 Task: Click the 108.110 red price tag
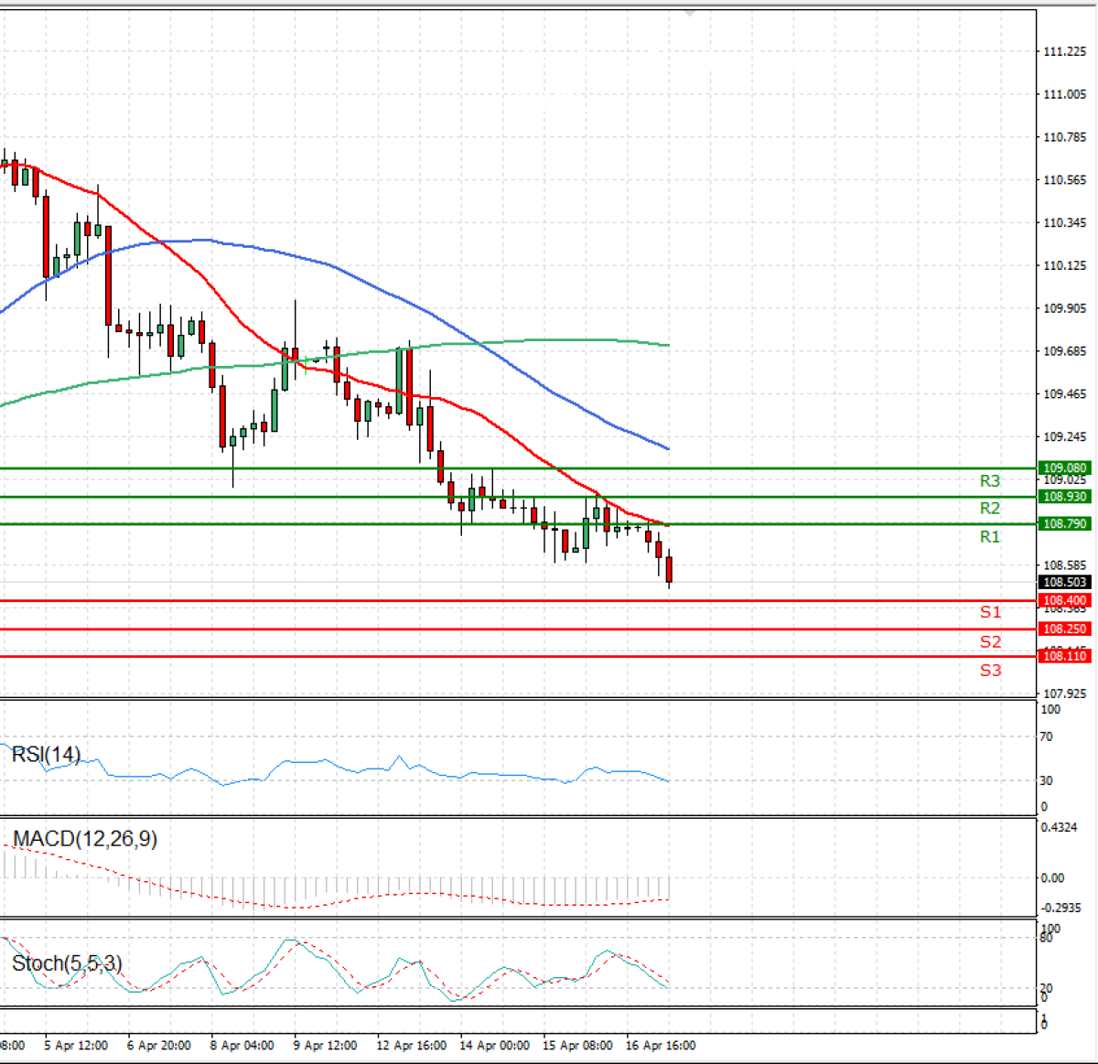[x=1065, y=656]
